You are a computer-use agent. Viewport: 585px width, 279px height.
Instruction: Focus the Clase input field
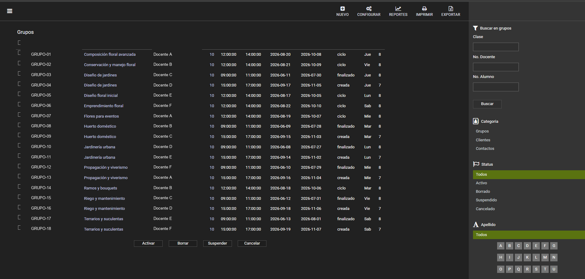click(x=496, y=47)
